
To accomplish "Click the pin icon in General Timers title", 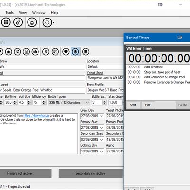I will coord(180,38).
